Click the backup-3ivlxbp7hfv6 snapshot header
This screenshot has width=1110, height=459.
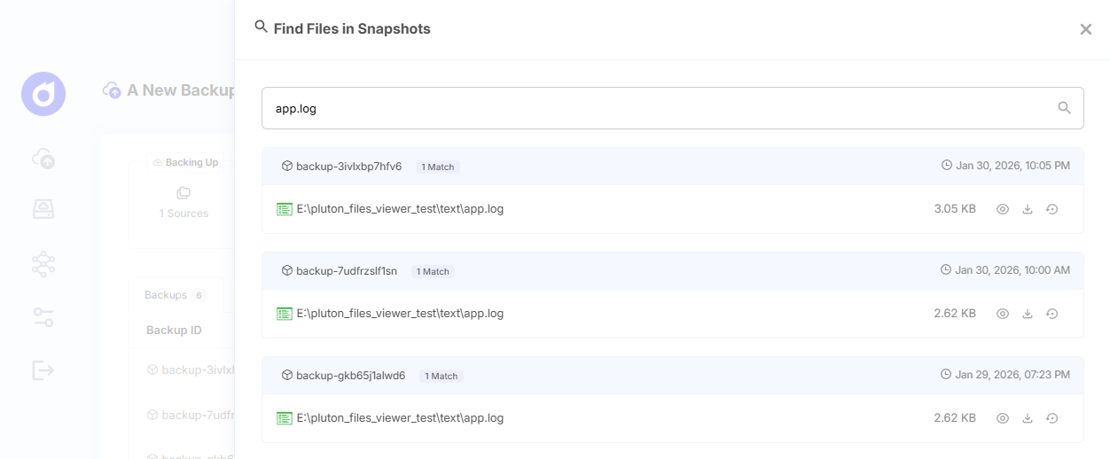(672, 166)
